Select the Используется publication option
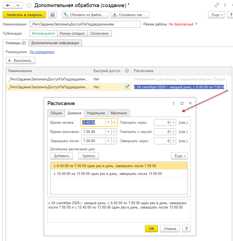Screen dimensions: 233x241 (x=43, y=34)
